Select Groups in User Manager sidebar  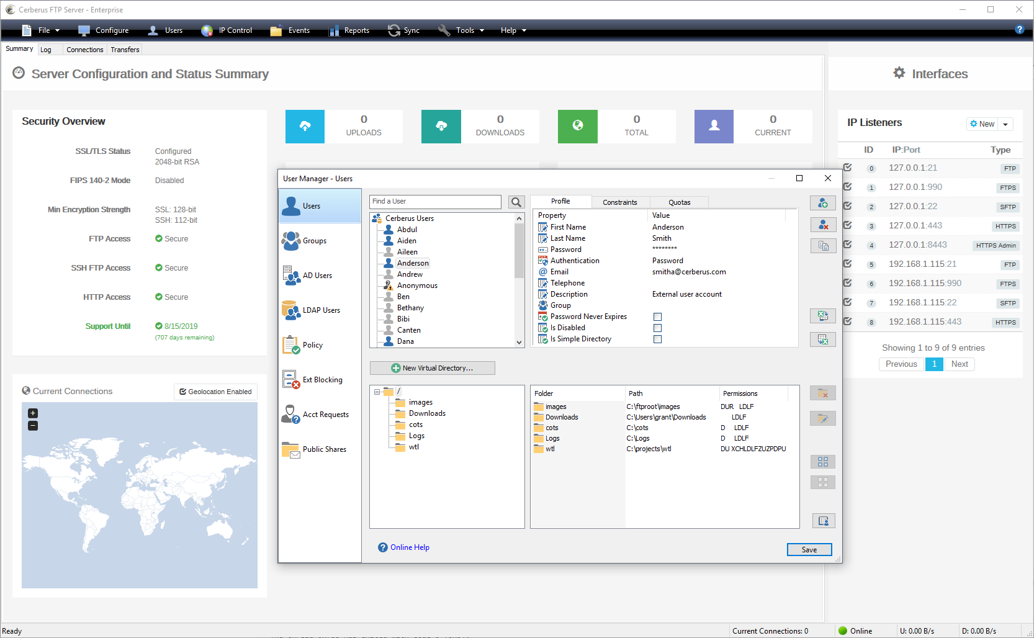click(x=320, y=241)
